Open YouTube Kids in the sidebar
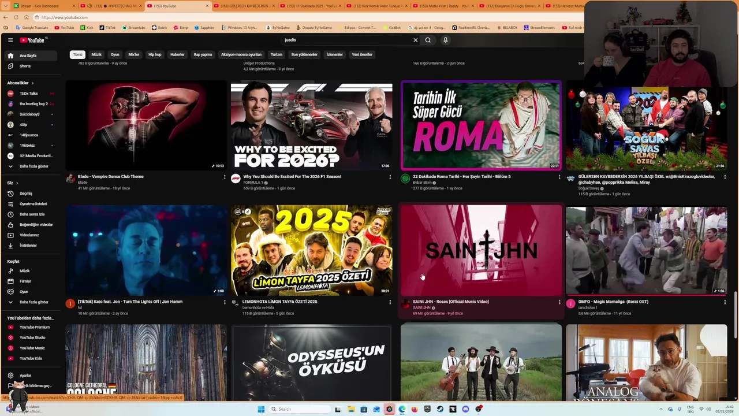The height and width of the screenshot is (416, 739). pyautogui.click(x=31, y=358)
